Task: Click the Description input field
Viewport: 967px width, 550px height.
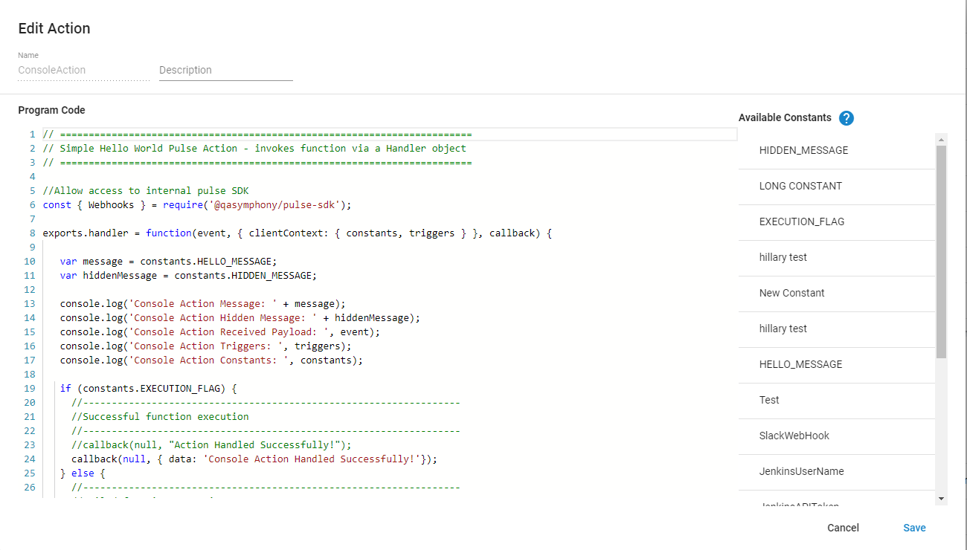Action: (x=225, y=70)
